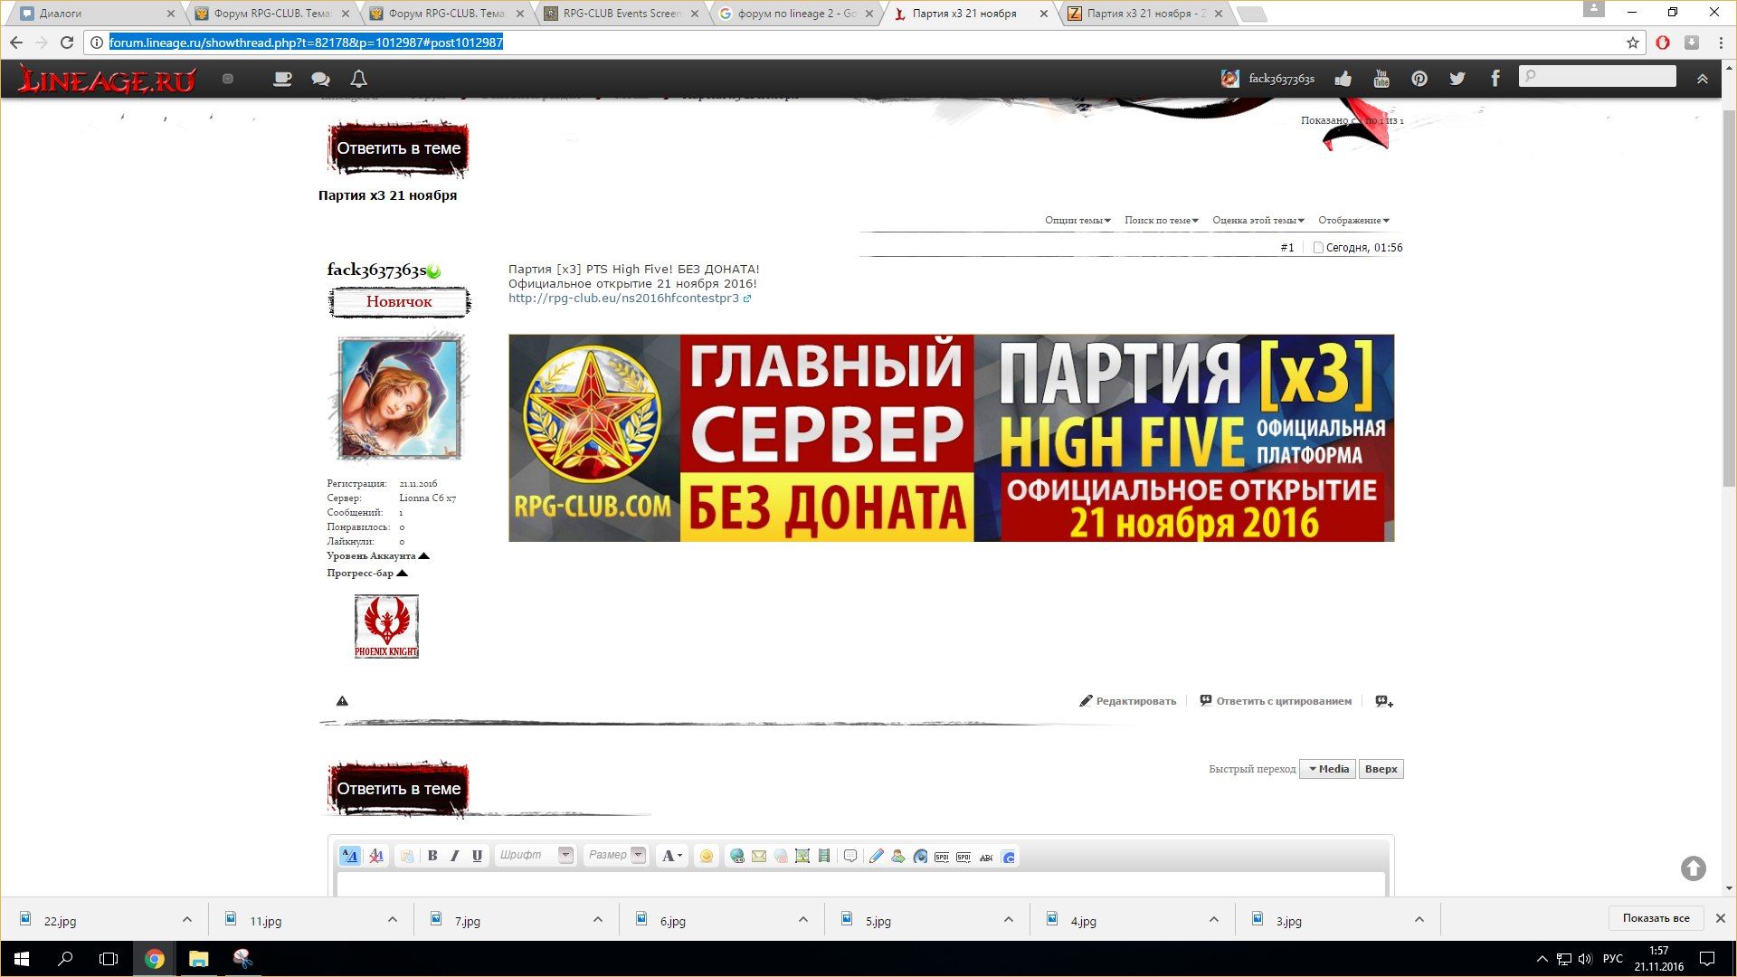The height and width of the screenshot is (977, 1737).
Task: Toggle the editor mode switch icon
Action: tap(350, 856)
